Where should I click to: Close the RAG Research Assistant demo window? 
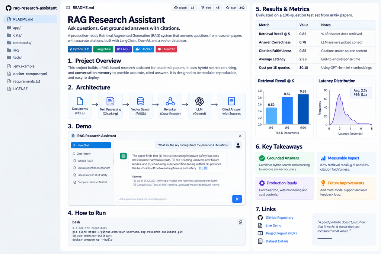240,136
